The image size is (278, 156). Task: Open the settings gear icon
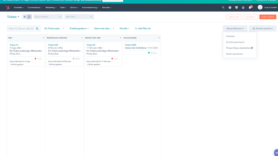(243, 7)
